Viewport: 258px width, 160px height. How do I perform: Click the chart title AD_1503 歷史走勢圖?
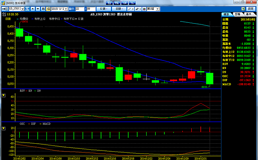click(111, 14)
